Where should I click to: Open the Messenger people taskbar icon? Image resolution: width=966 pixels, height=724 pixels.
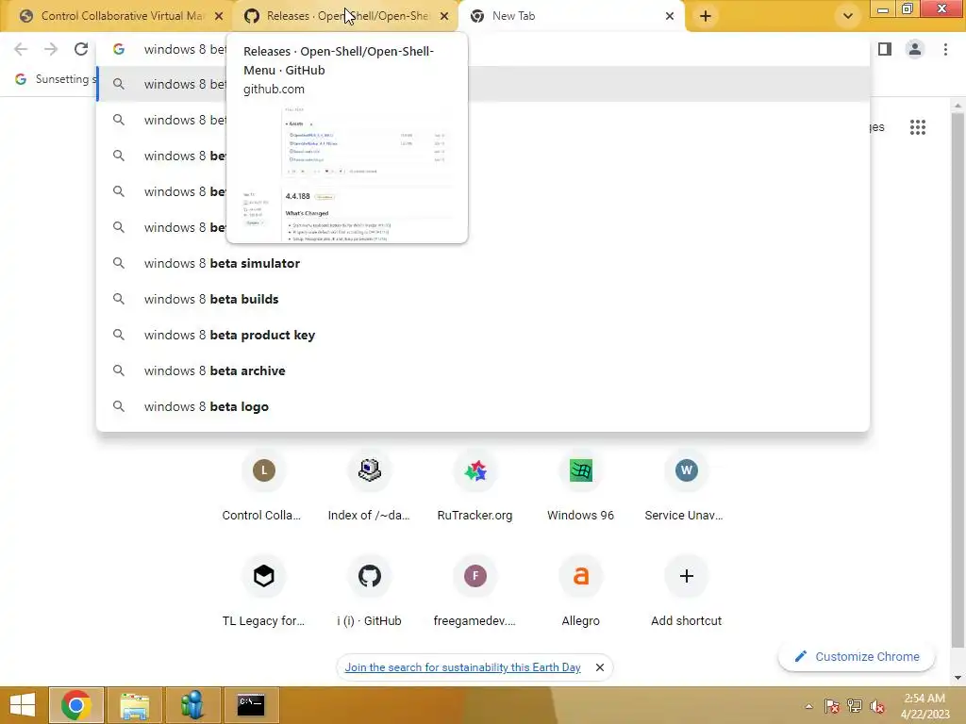pyautogui.click(x=192, y=705)
